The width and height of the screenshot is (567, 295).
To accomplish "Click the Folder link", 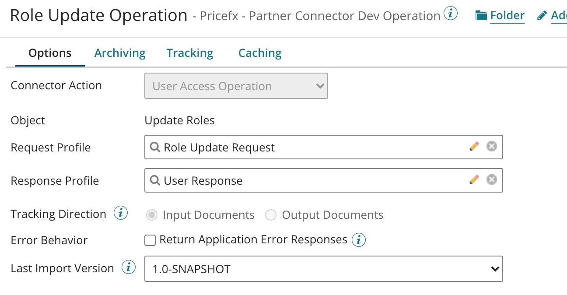I will point(507,16).
